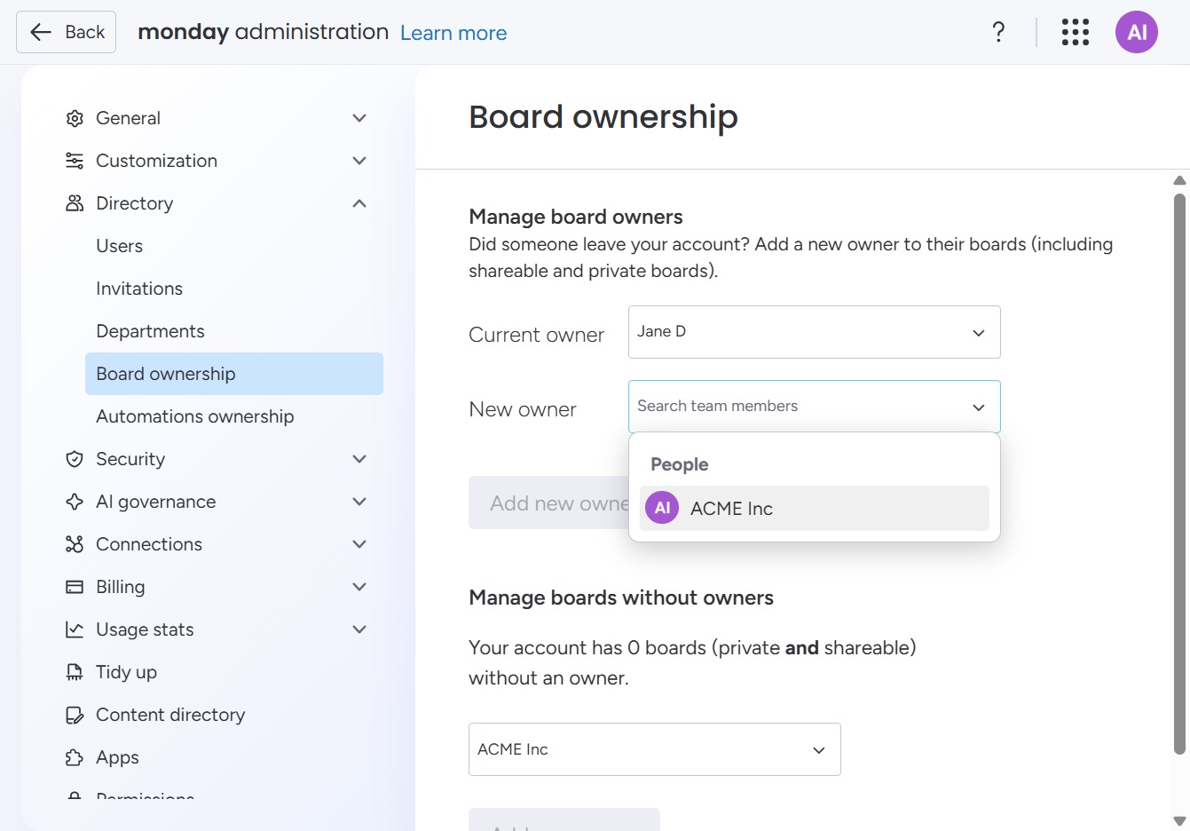The image size is (1190, 831).
Task: Click the vertical scrollbar thumb
Action: click(x=1179, y=473)
